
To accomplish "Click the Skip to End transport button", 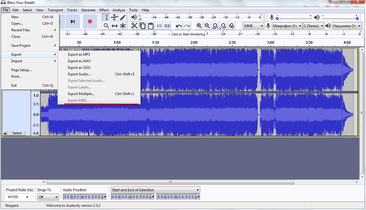I will click(73, 21).
